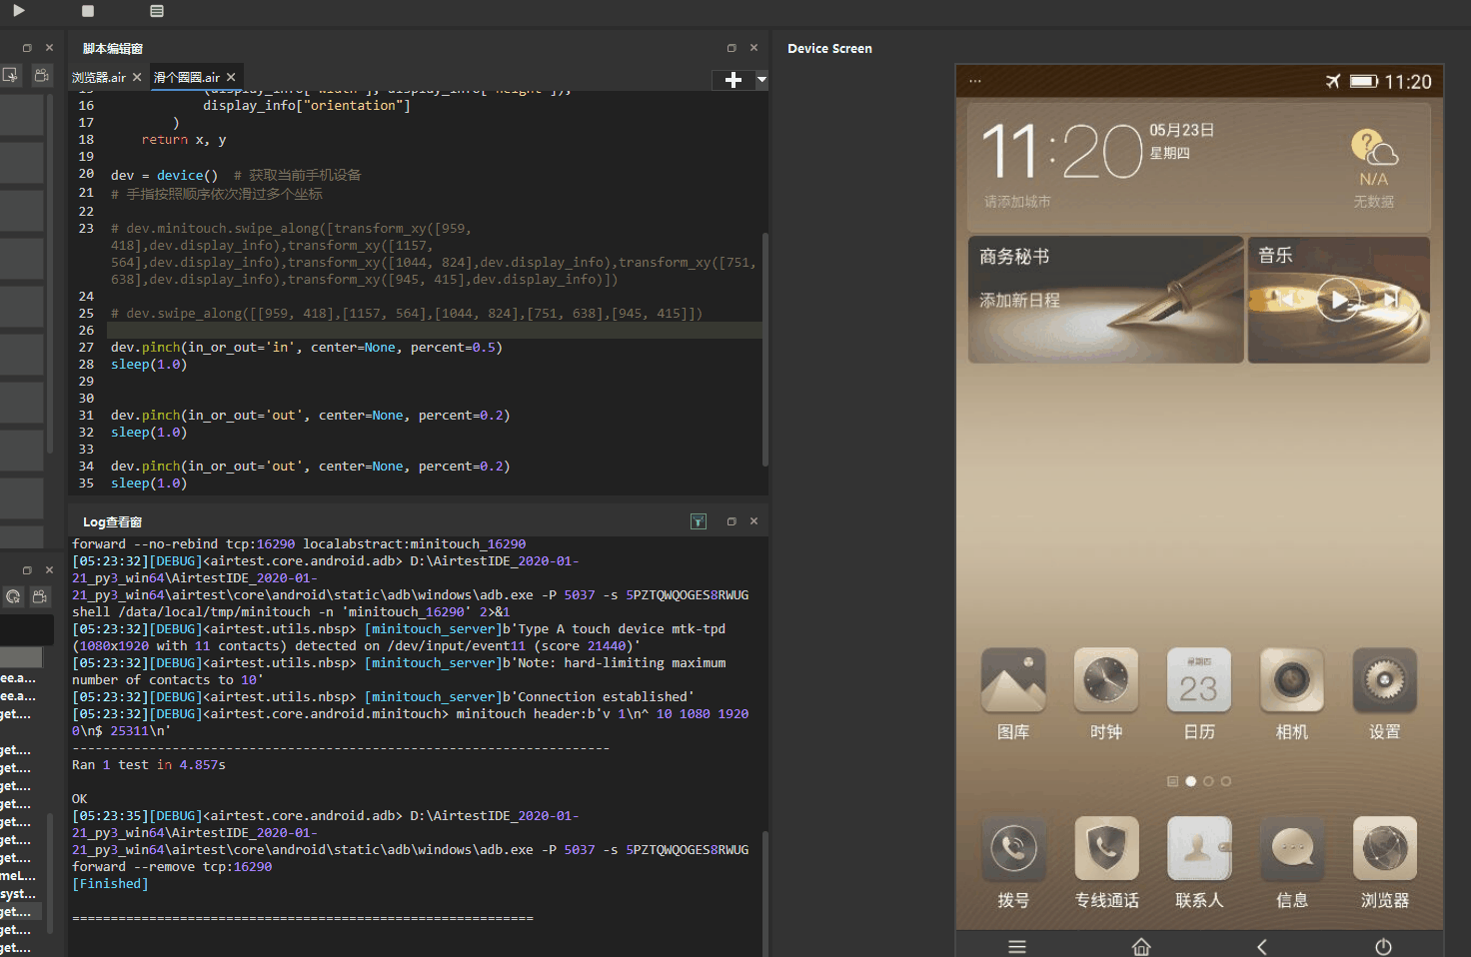Image resolution: width=1471 pixels, height=957 pixels.
Task: Open the 图库 gallery app on device
Action: 1013,680
